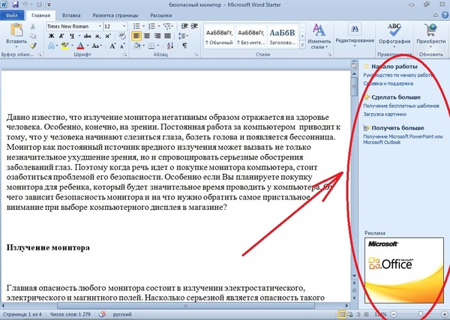This screenshot has width=450, height=320.
Task: Click the Shading paint bucket icon
Action: coord(137,46)
